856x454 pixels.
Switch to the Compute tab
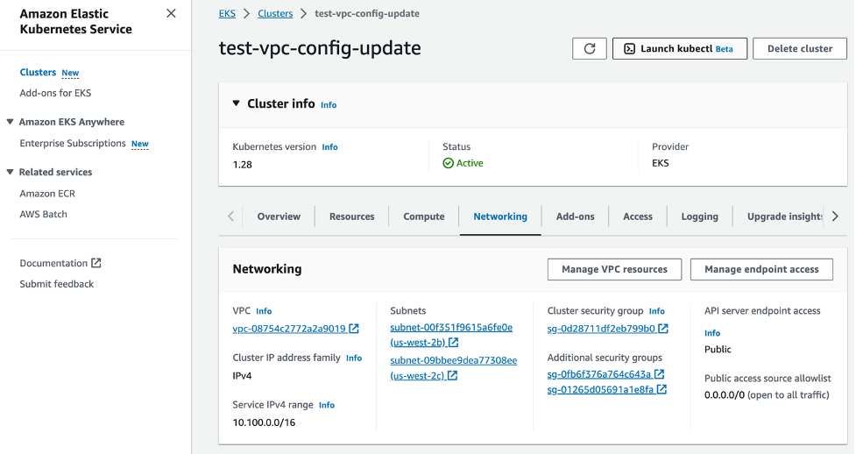click(424, 216)
